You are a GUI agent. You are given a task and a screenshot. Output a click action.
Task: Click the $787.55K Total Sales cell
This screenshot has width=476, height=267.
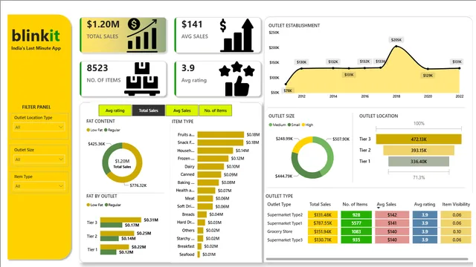323,223
